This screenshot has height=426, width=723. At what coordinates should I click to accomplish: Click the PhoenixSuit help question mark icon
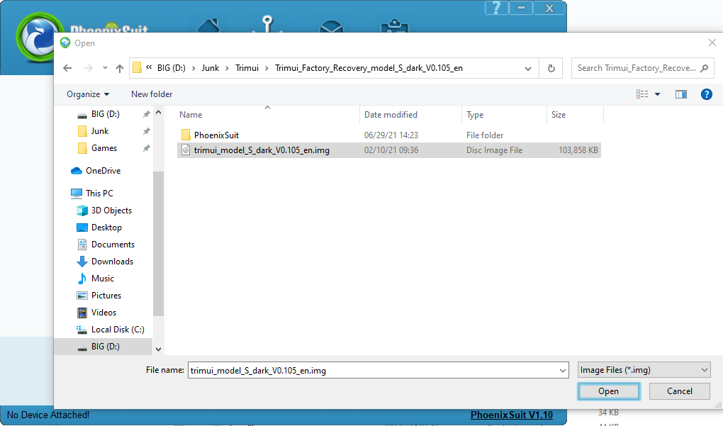pyautogui.click(x=498, y=8)
